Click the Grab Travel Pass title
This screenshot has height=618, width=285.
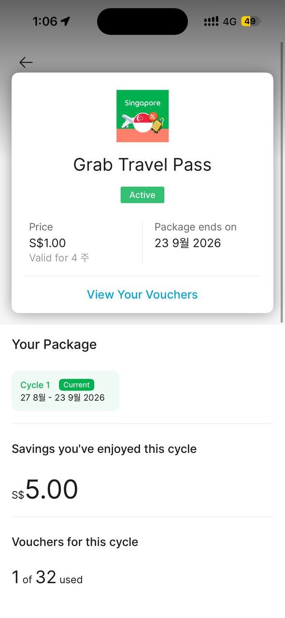click(x=142, y=165)
